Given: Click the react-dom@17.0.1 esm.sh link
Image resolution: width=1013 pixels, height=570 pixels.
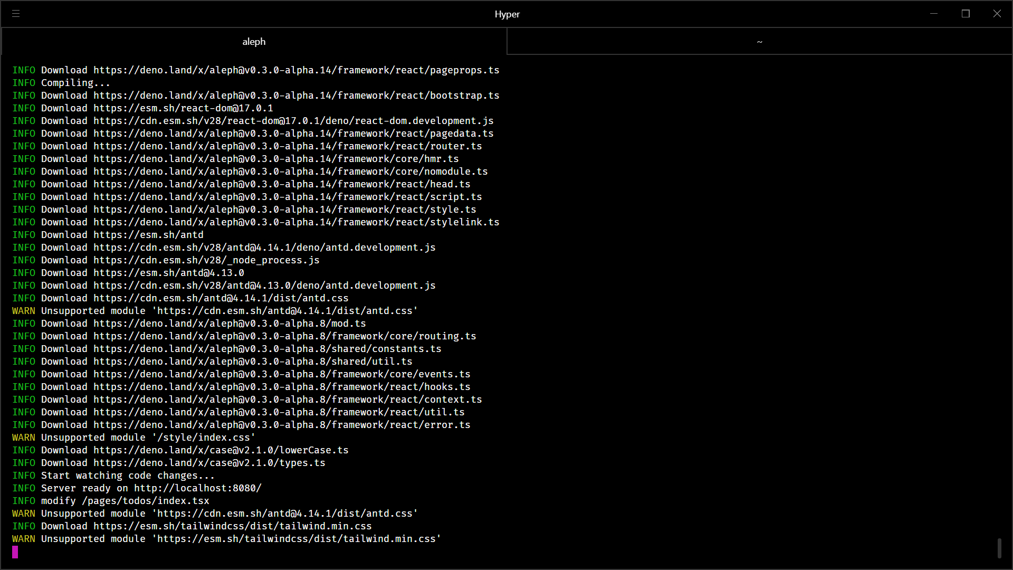Looking at the screenshot, I should click(184, 108).
